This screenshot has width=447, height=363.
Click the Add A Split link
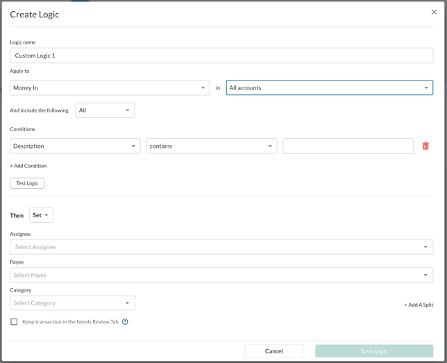click(419, 305)
